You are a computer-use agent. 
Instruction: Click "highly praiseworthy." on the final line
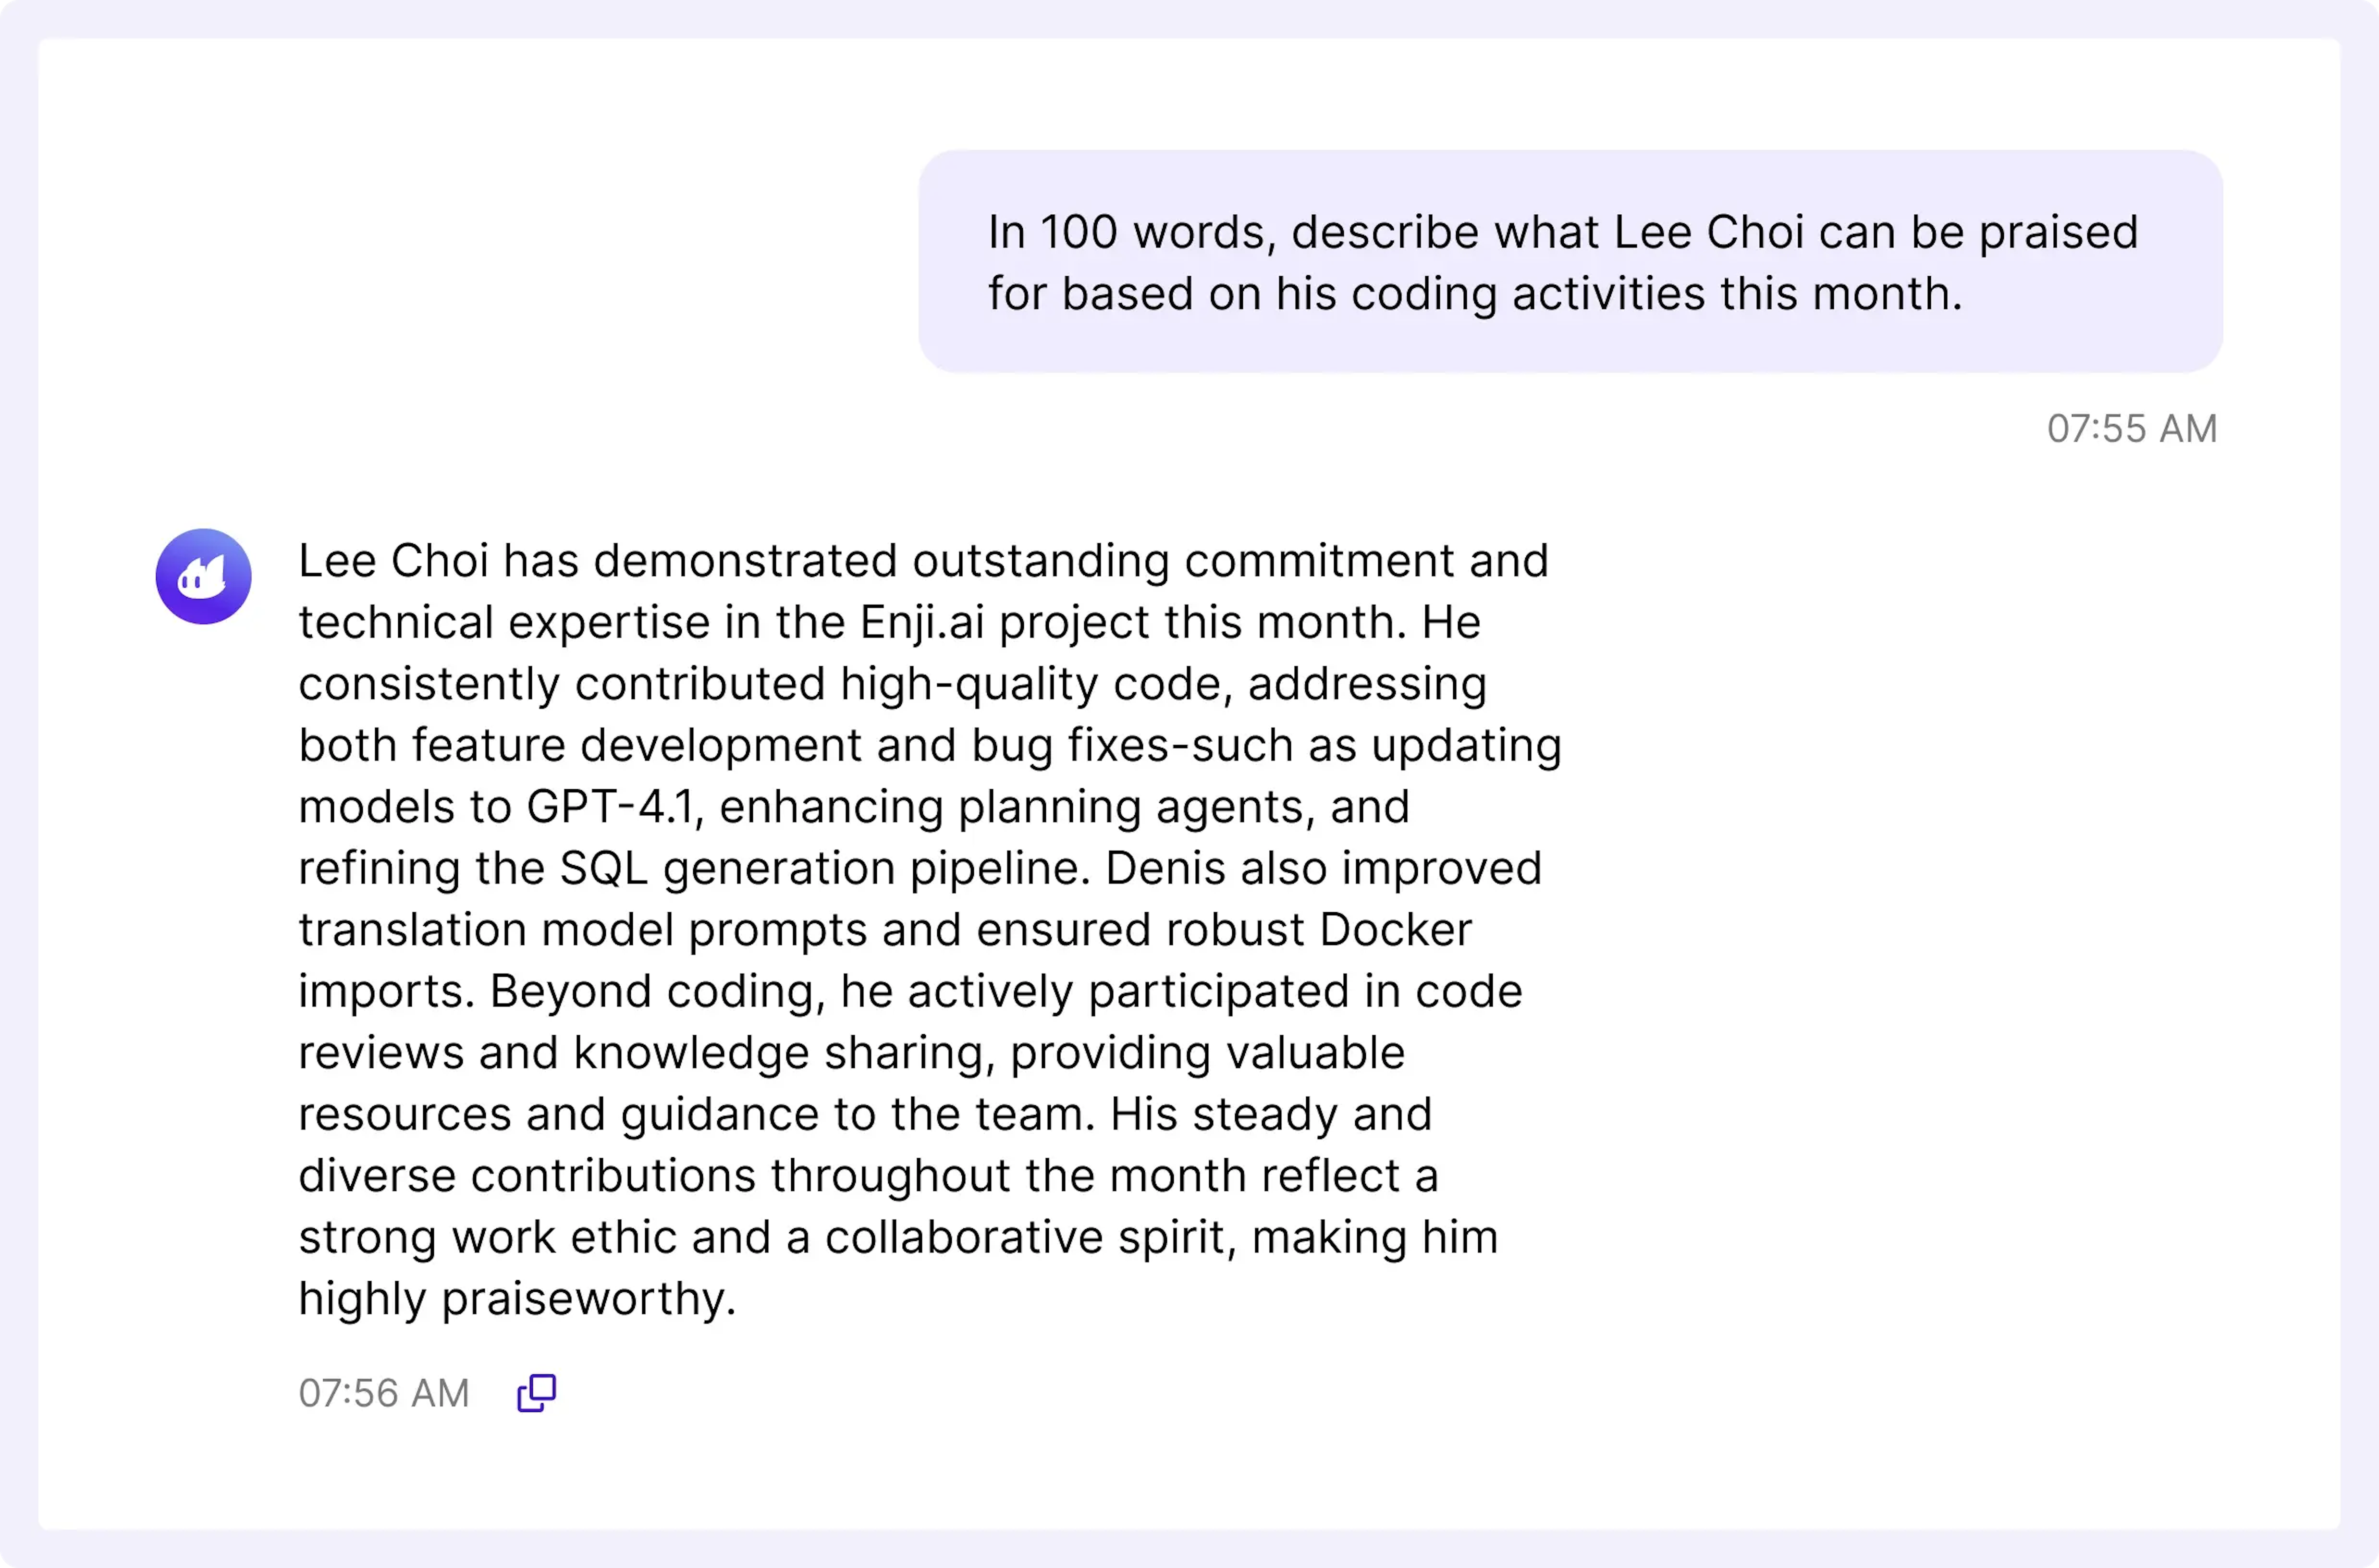(517, 1298)
